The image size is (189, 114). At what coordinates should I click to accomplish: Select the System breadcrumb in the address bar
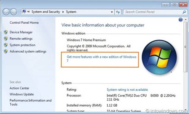pyautogui.click(x=71, y=12)
